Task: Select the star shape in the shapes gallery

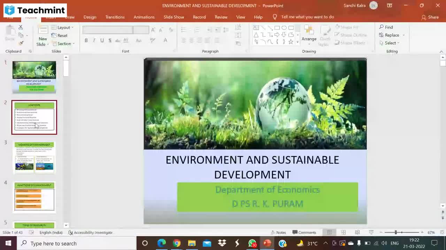Action: (x=291, y=42)
